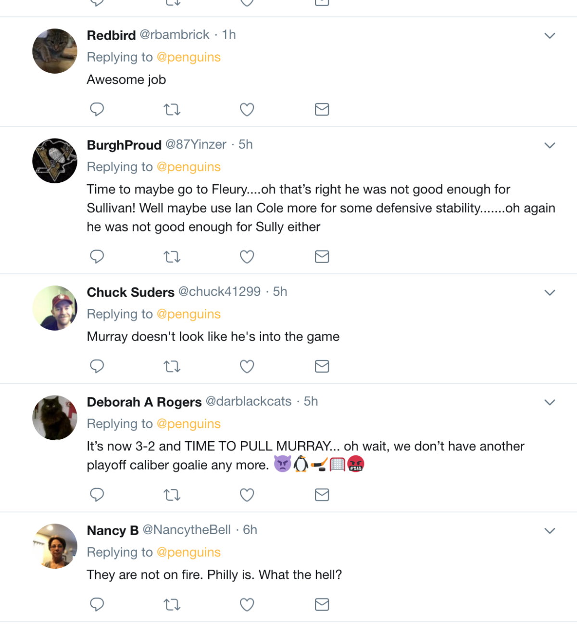
Task: Like Chuck Suders' tweet about Murray
Action: (x=247, y=367)
